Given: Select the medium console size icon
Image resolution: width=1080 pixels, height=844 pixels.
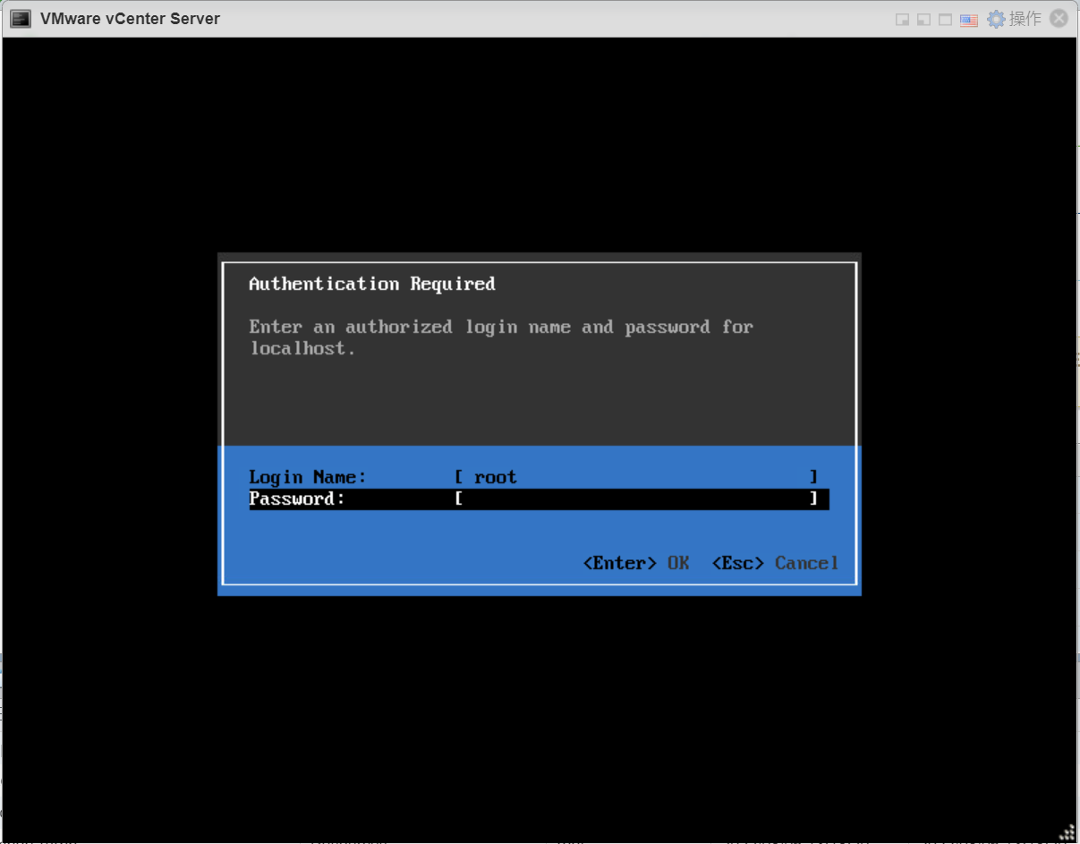Looking at the screenshot, I should click(924, 20).
